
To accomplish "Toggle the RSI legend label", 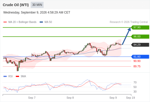I will pyautogui.click(x=10, y=76).
